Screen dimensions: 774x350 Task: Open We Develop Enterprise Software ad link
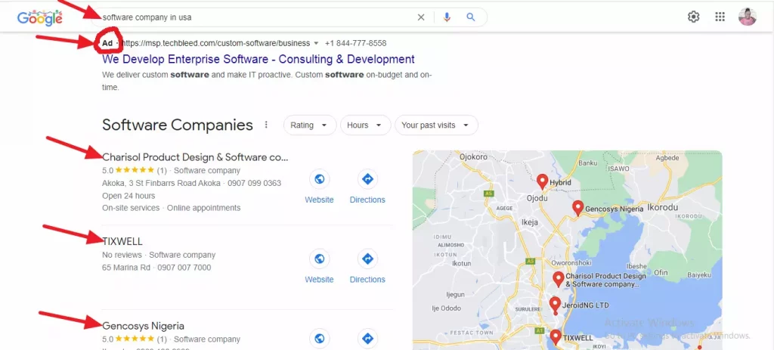(259, 59)
